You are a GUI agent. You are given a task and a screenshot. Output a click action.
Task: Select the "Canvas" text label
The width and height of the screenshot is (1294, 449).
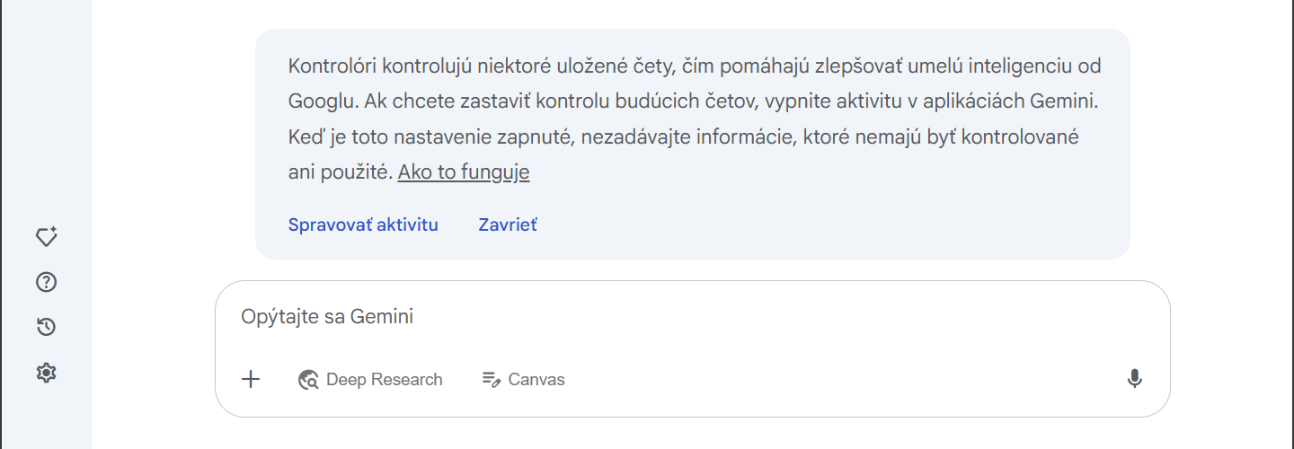536,380
